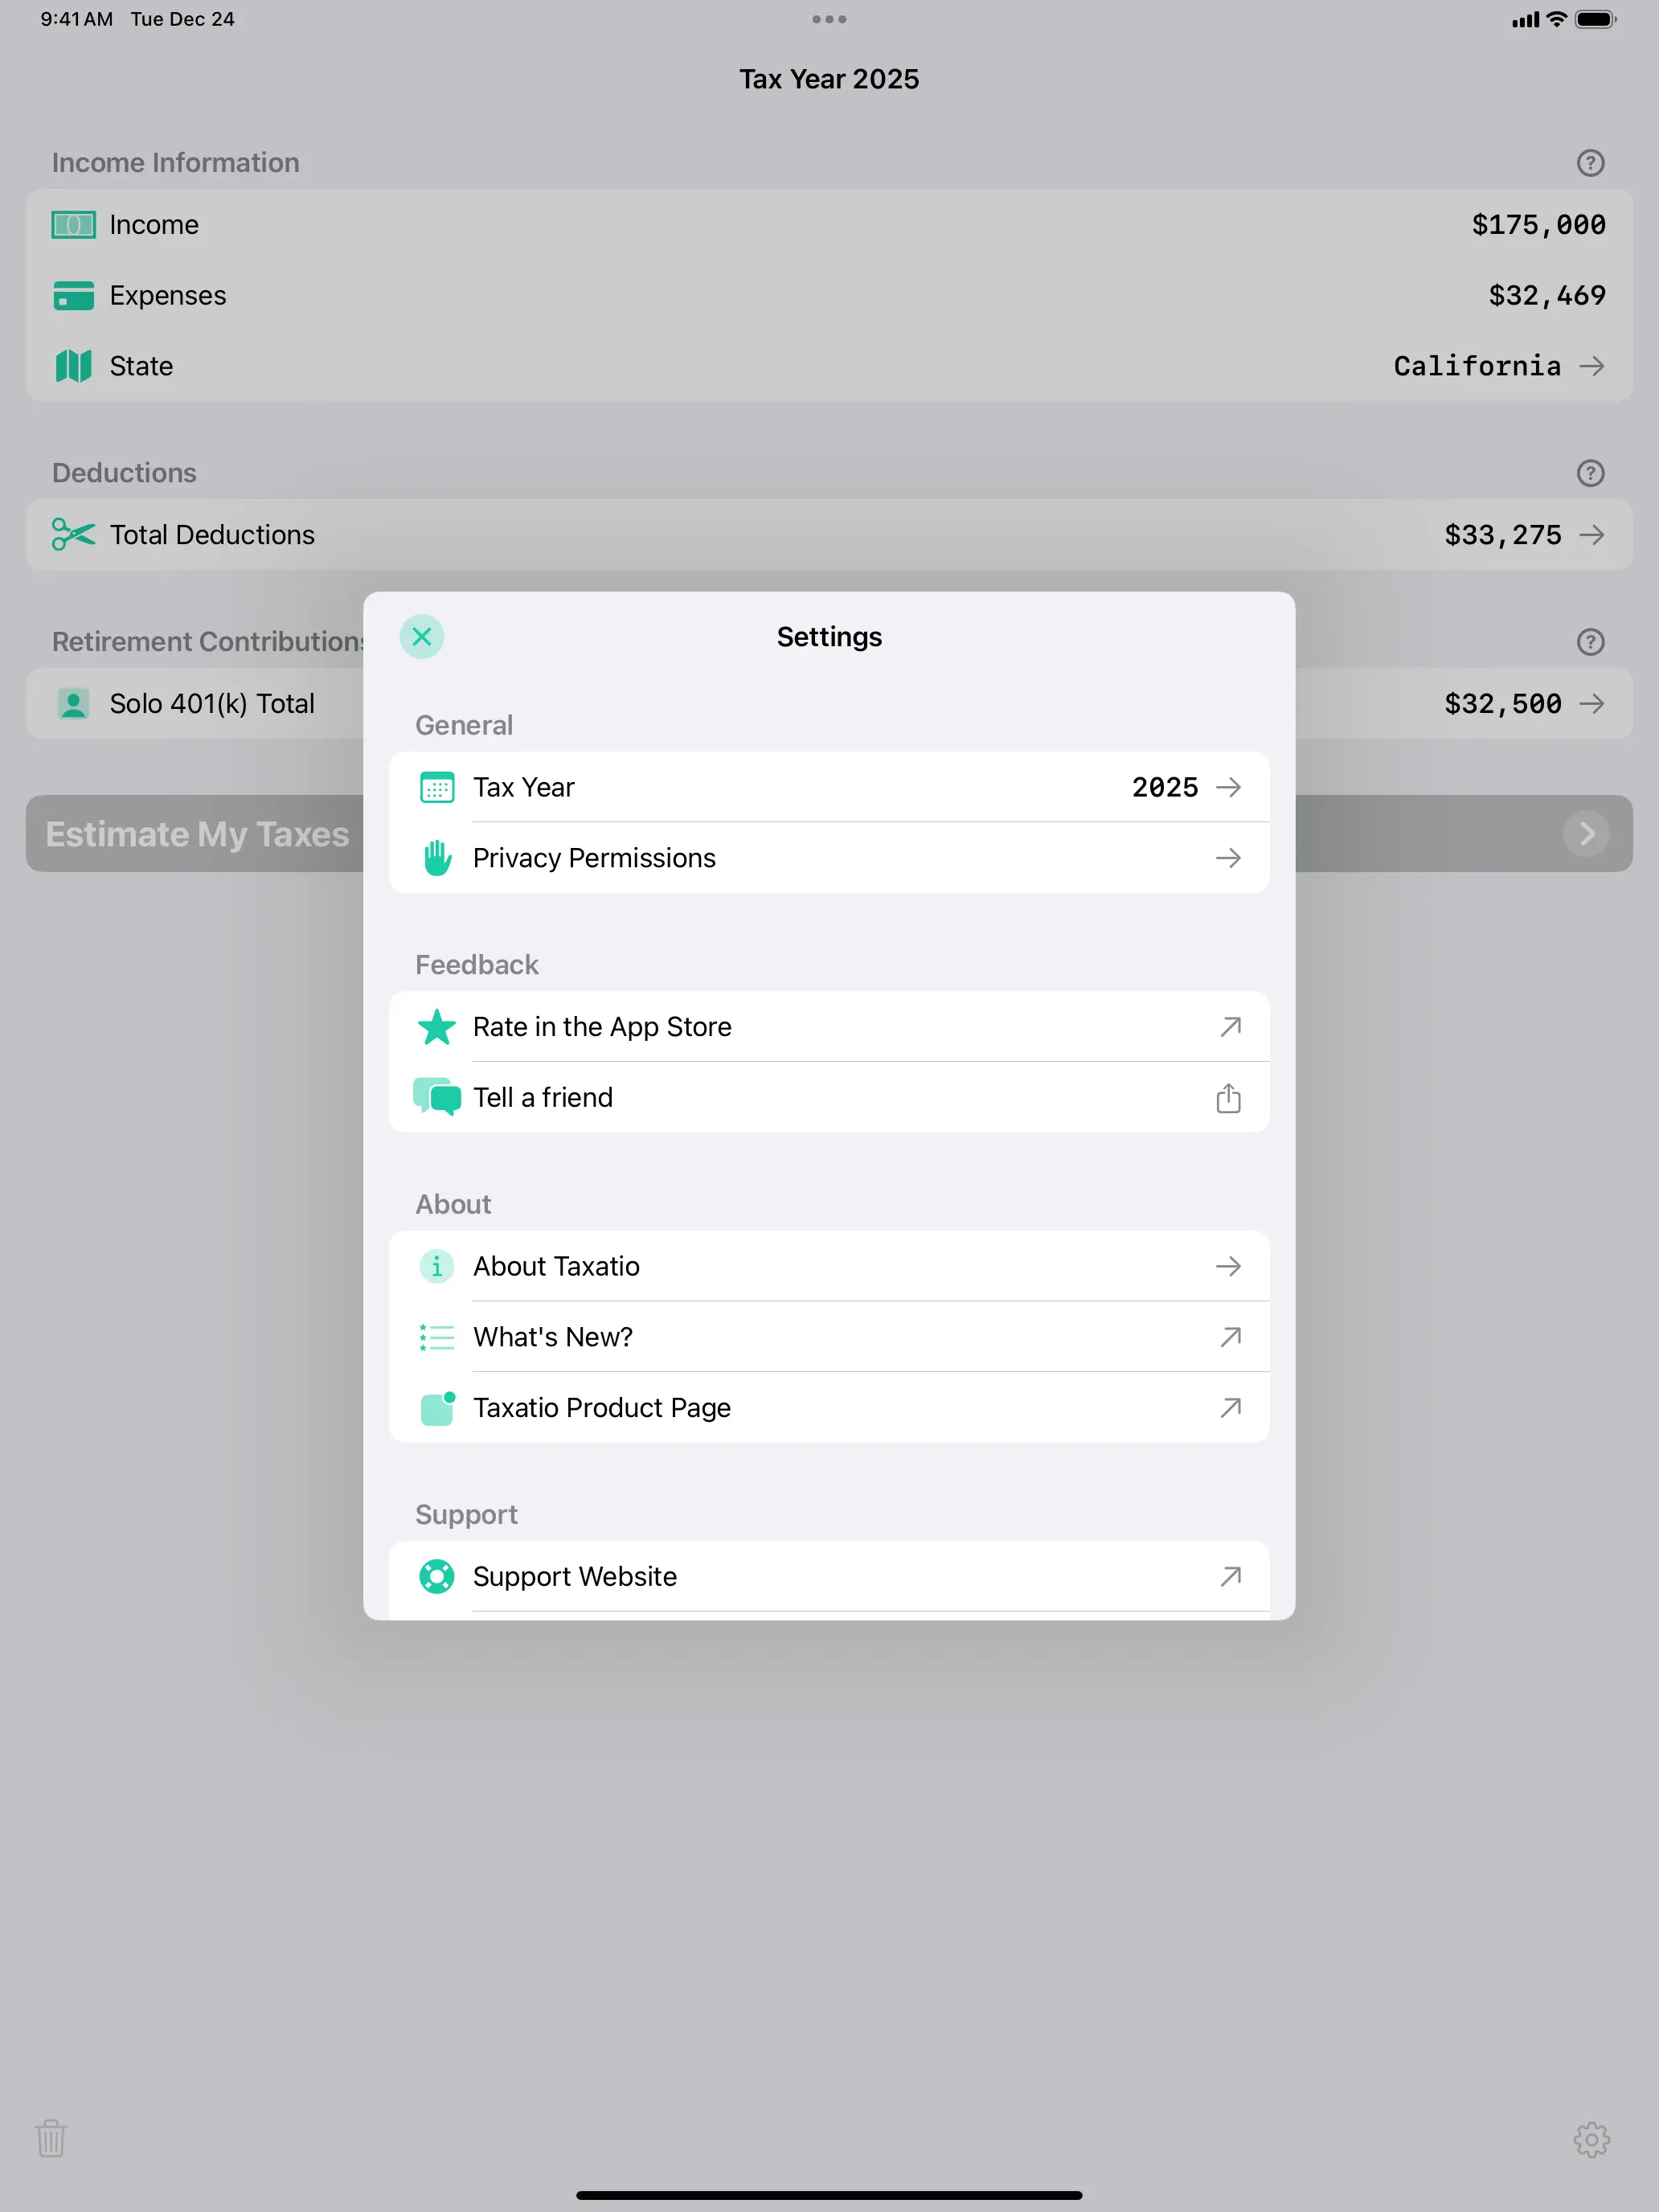Open Support Website lifebuoy icon
Viewport: 1659px width, 2212px height.
pos(437,1576)
